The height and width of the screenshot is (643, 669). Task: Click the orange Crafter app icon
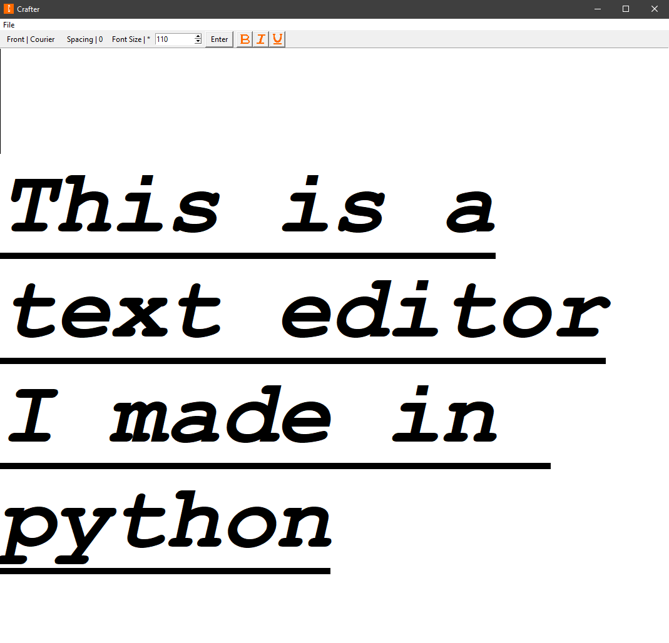pos(9,9)
